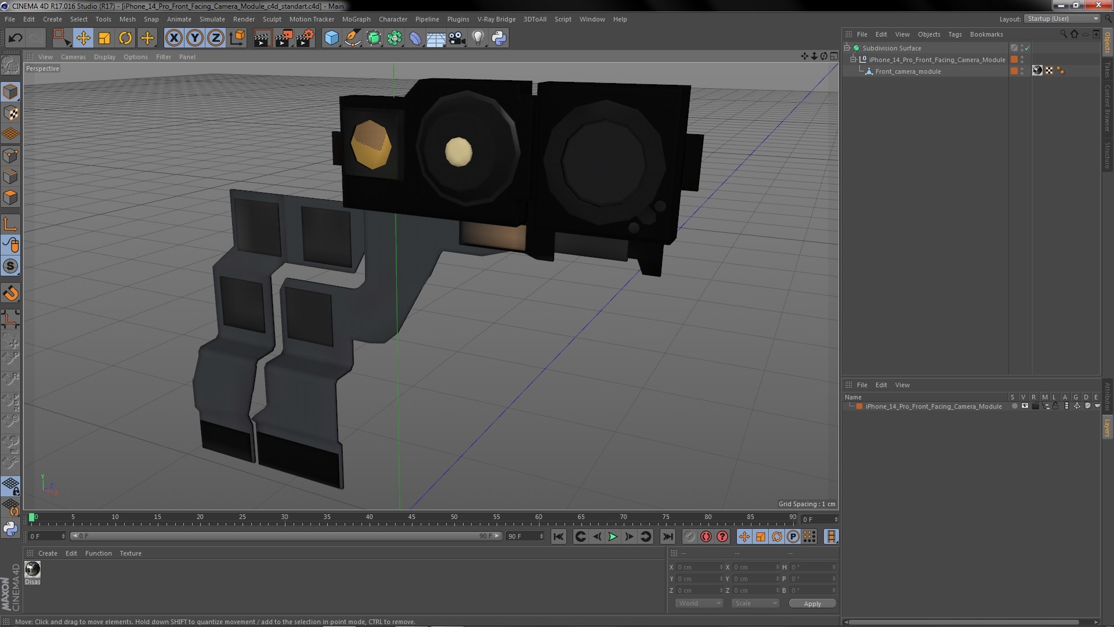Click the Python script icon in toolbar
1114x627 pixels.
499,38
